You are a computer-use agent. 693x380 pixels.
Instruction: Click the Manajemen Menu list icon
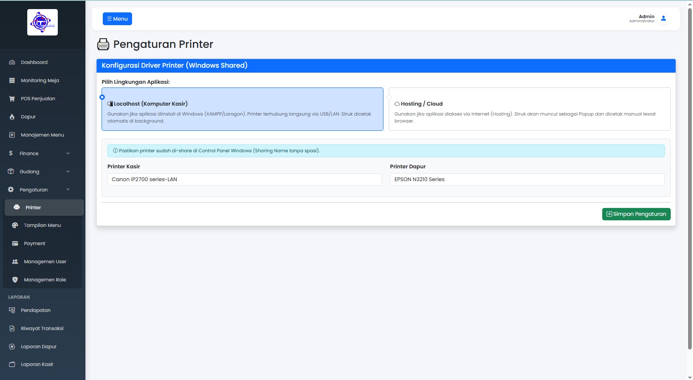click(x=12, y=135)
